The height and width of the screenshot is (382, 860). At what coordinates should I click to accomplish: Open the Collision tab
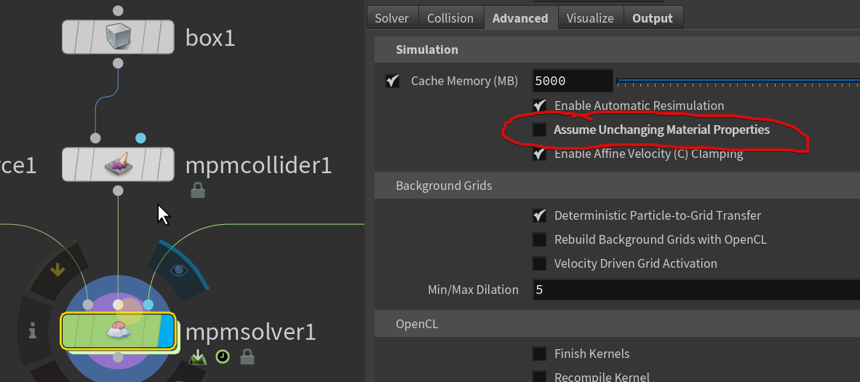coord(450,18)
